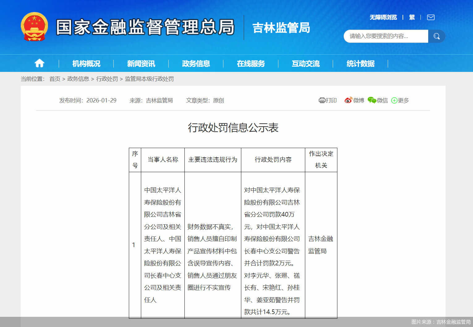Click 首页 in the breadcrumb trail

tap(54, 79)
